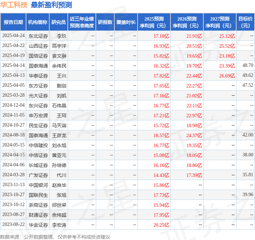This screenshot has height=240, width=255.
Task: Click 17.18亿 in 东北证券 row
Action: (x=161, y=36)
